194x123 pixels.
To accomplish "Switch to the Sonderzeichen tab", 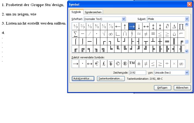I will click(93, 12).
